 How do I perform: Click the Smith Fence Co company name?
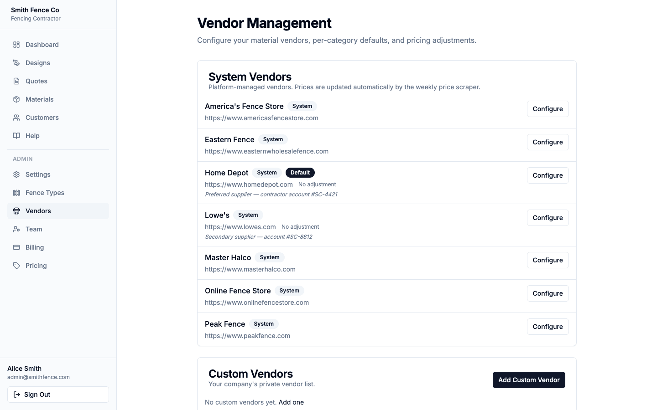tap(35, 10)
